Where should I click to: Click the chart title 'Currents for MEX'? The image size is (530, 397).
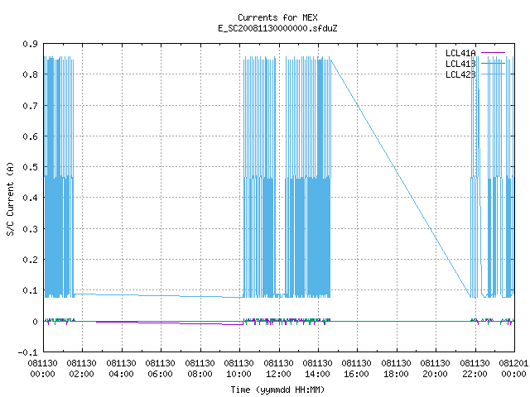point(277,17)
